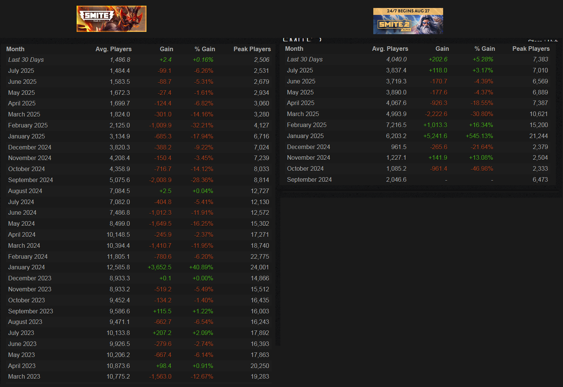Open the SMITE game banner image
Viewport: 563px width, 387px height.
[112, 19]
